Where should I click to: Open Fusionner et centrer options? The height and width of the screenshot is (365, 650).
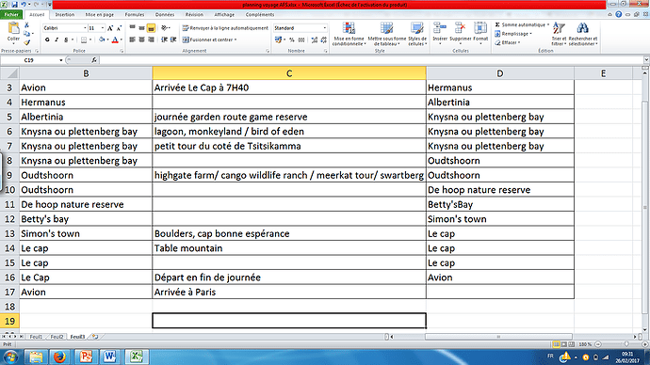[x=236, y=40]
